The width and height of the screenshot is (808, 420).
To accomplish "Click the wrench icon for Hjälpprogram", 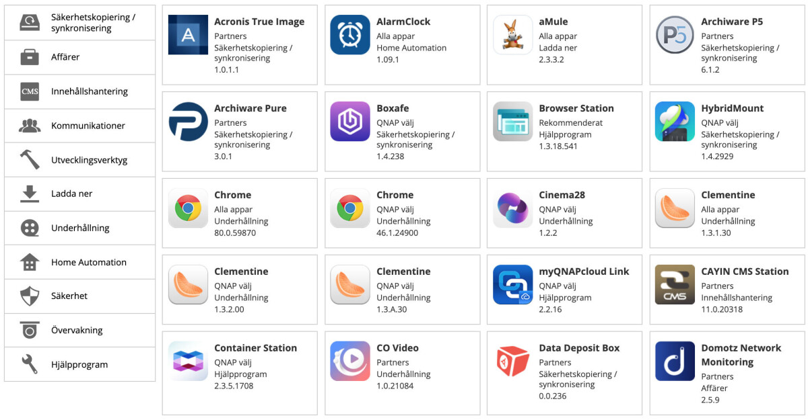I will pos(30,364).
